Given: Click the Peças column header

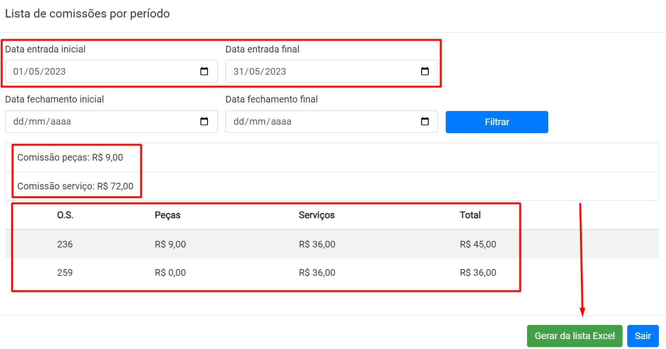Looking at the screenshot, I should tap(167, 215).
